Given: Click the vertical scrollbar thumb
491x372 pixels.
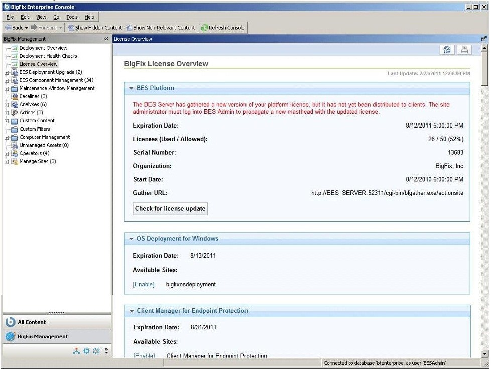Looking at the screenshot, I should (485, 69).
